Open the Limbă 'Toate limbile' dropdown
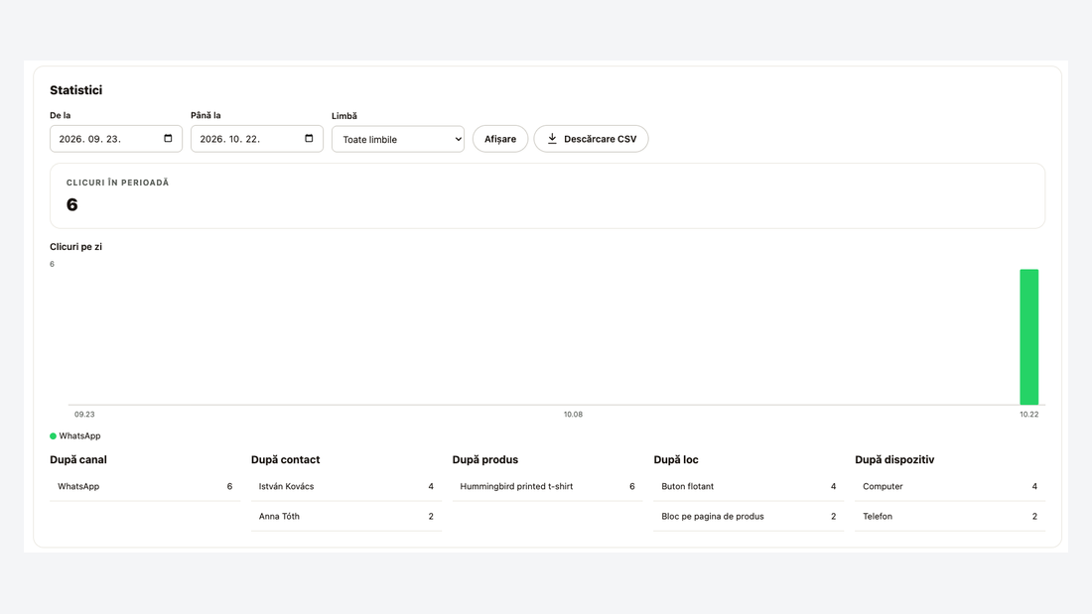1092x614 pixels. [x=398, y=139]
